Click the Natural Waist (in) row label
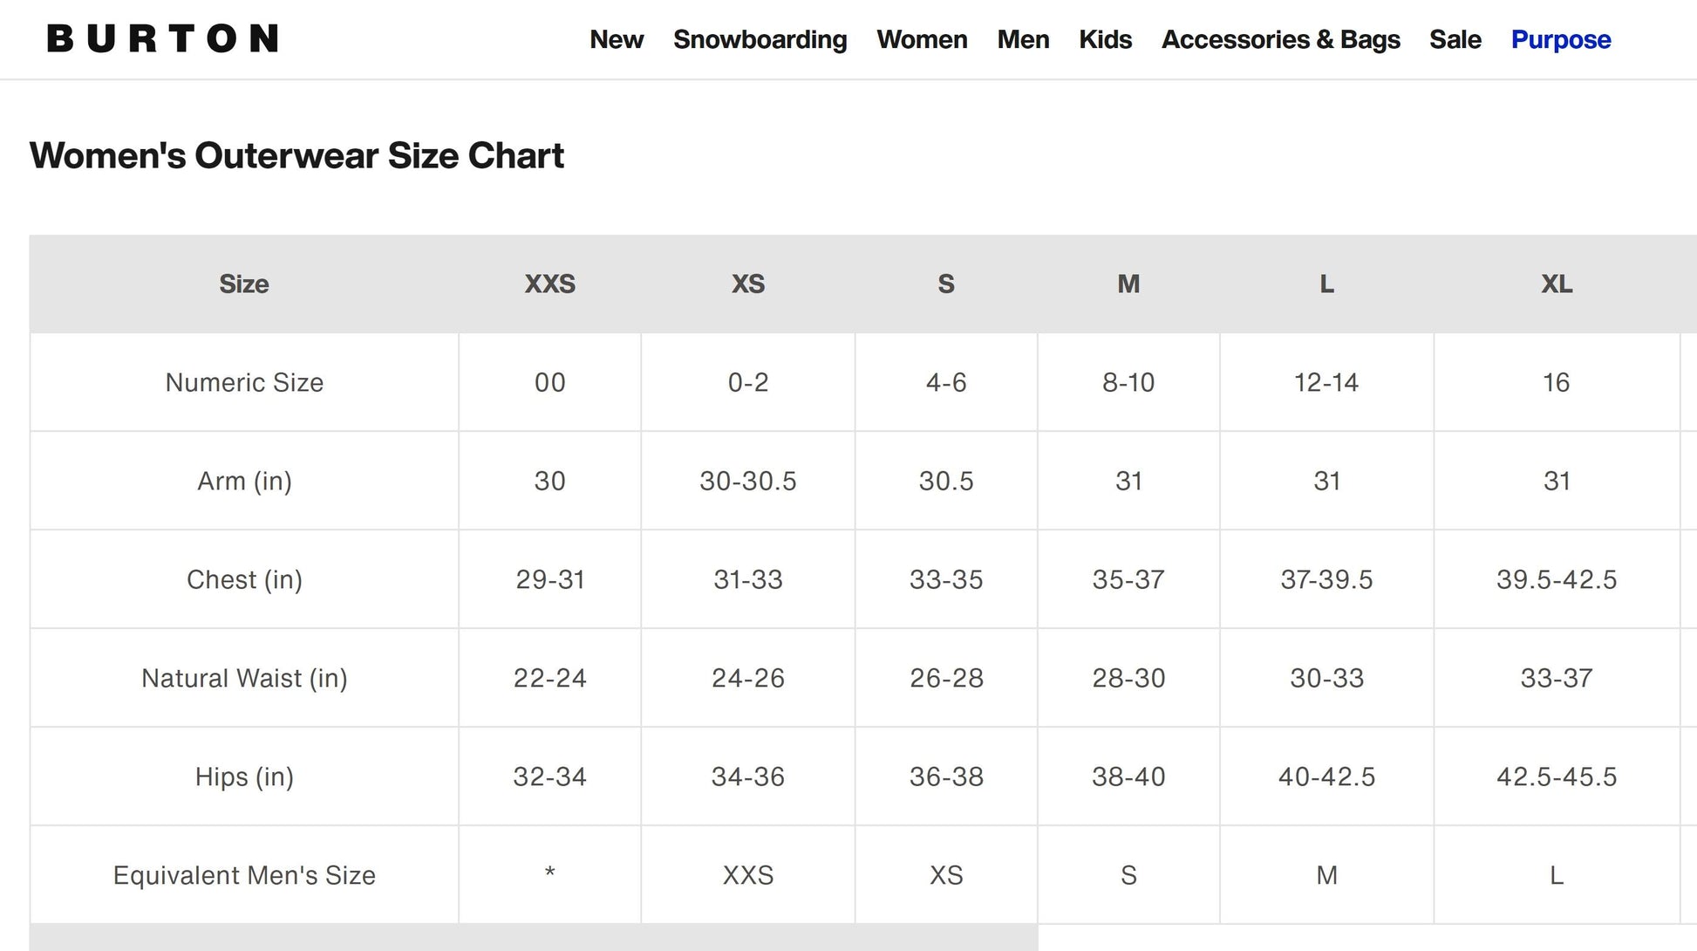 pos(244,679)
